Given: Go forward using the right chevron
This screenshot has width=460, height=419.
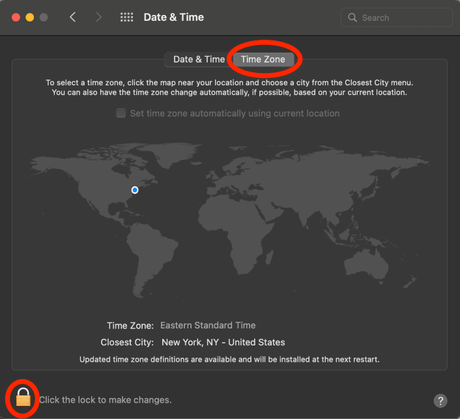Looking at the screenshot, I should pos(98,18).
